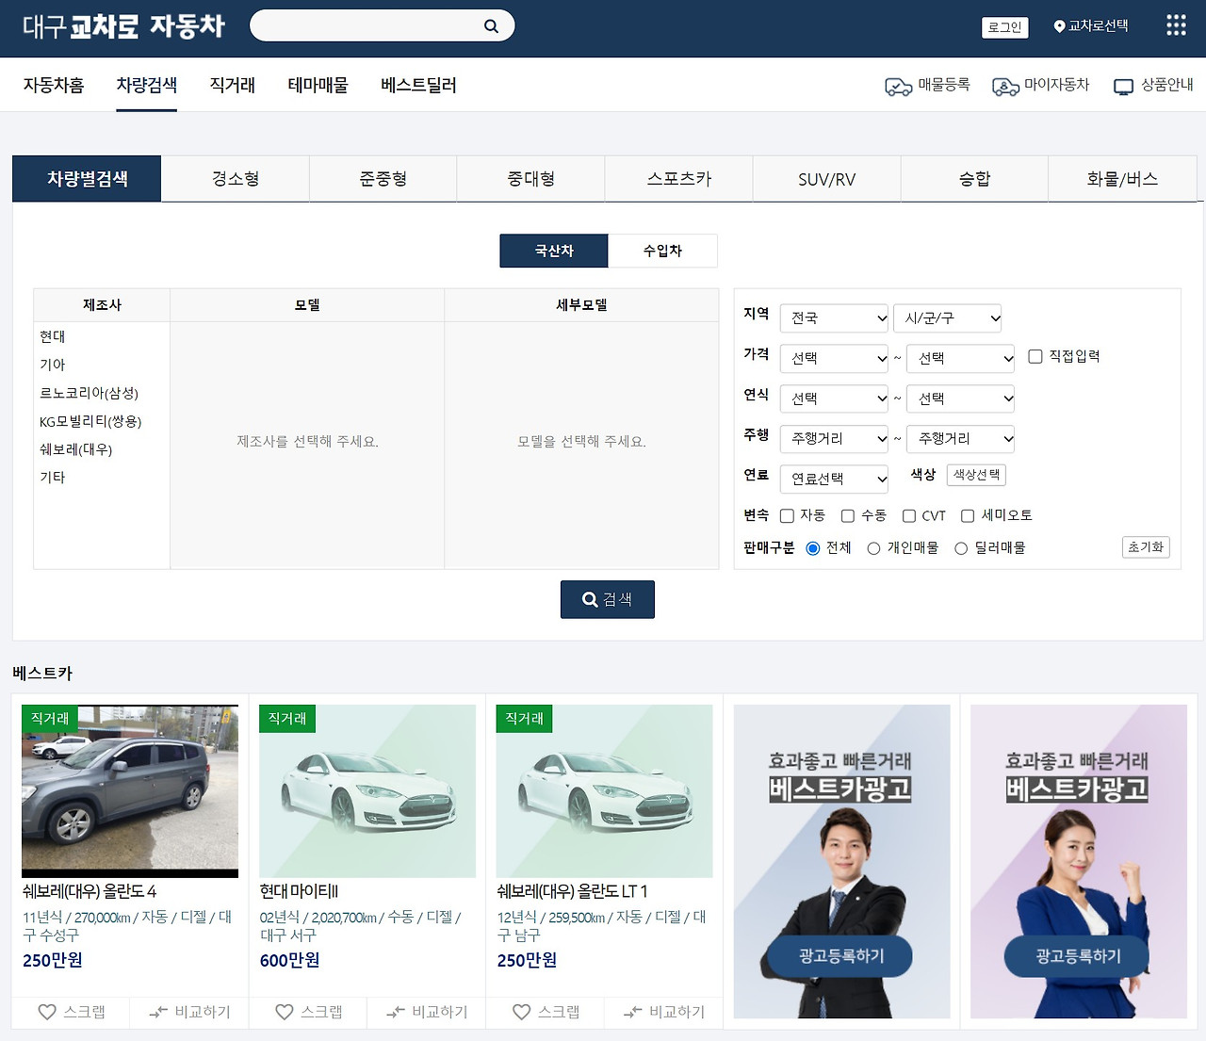Open the minimum 주행거리 dropdown
Image resolution: width=1206 pixels, height=1041 pixels.
tap(834, 438)
